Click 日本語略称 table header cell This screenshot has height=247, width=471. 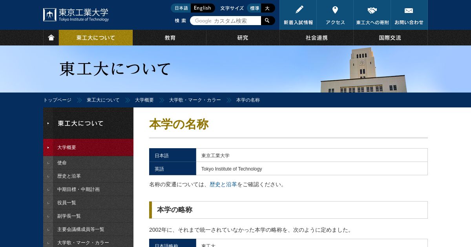(173, 244)
